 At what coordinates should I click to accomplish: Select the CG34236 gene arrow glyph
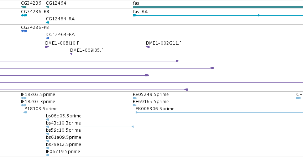coord(23,7)
